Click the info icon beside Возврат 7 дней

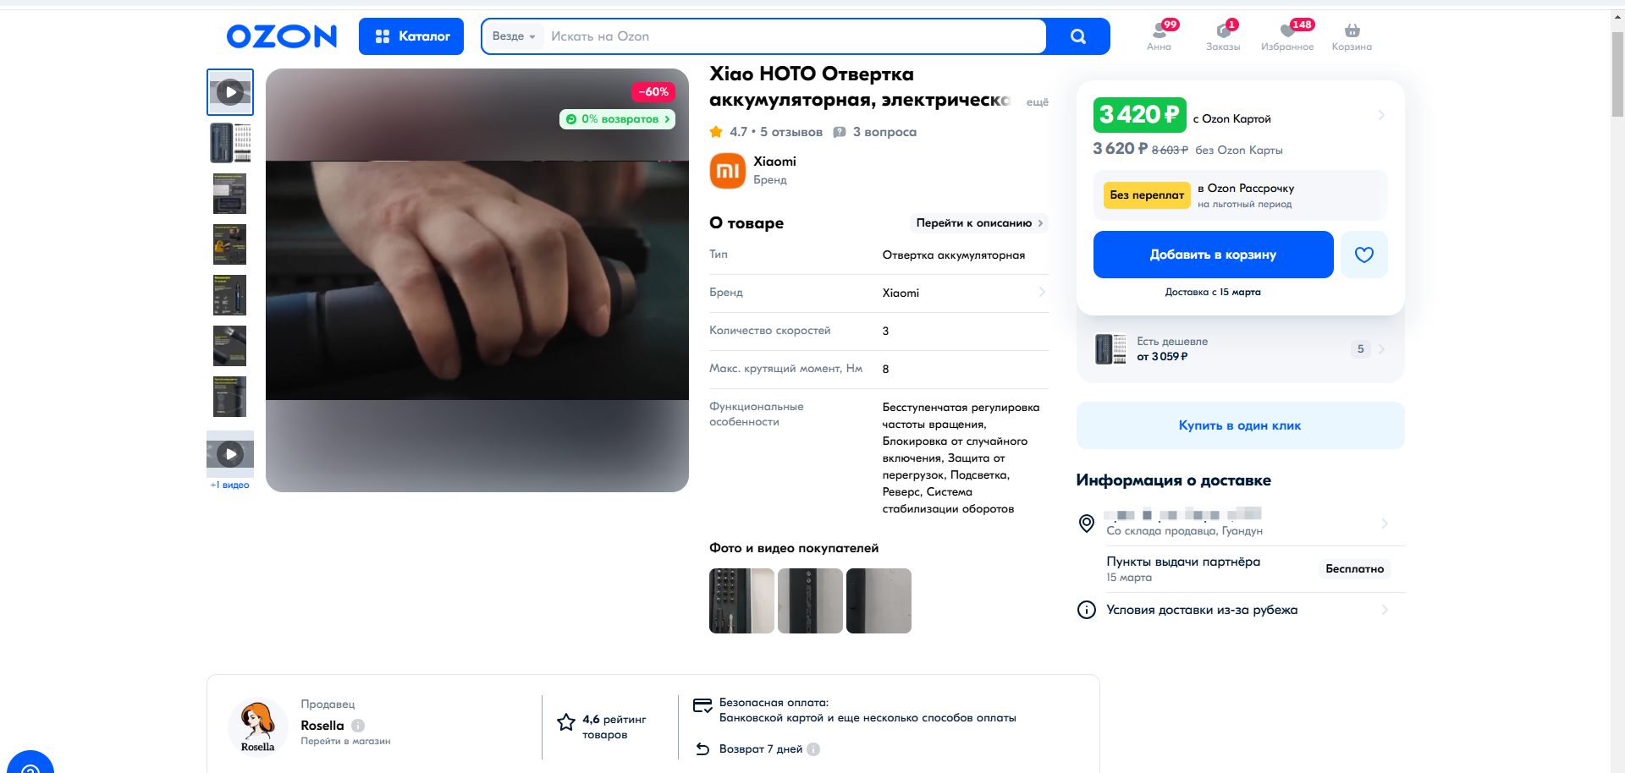(813, 749)
